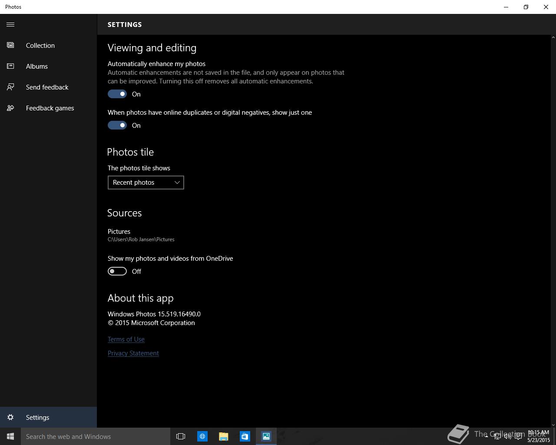
Task: Launch the browser globe taskbar icon
Action: tap(202, 436)
